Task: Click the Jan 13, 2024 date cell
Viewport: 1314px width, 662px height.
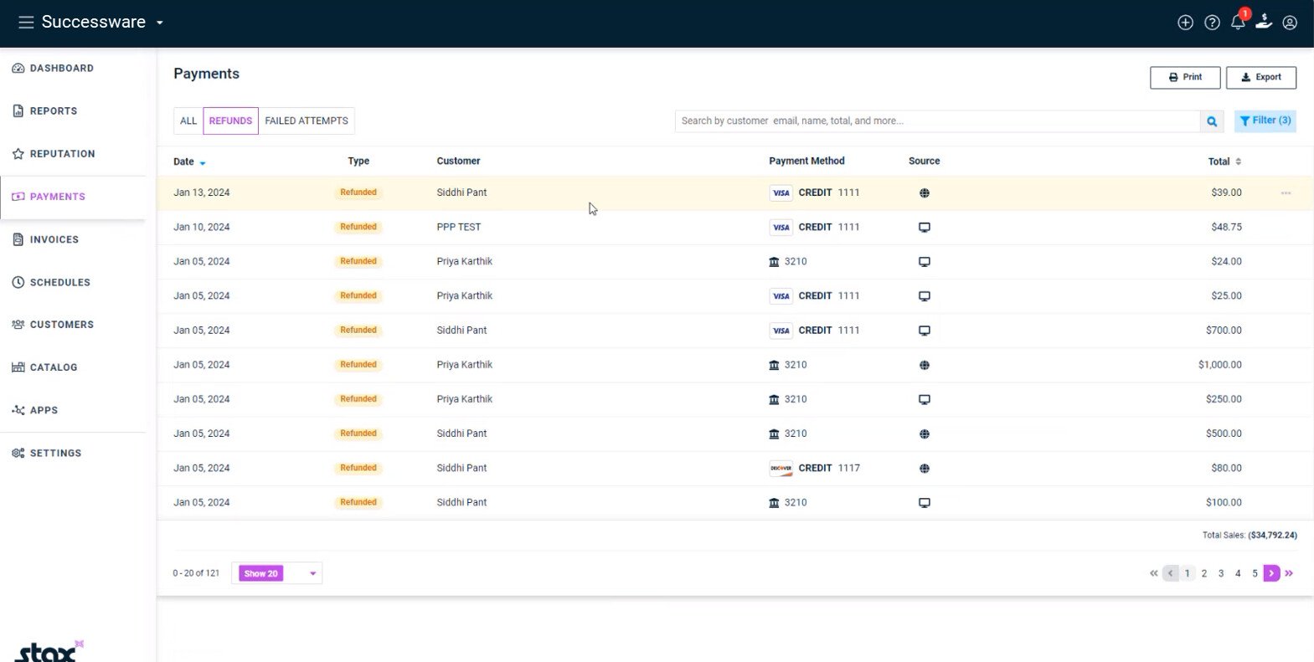Action: click(202, 192)
